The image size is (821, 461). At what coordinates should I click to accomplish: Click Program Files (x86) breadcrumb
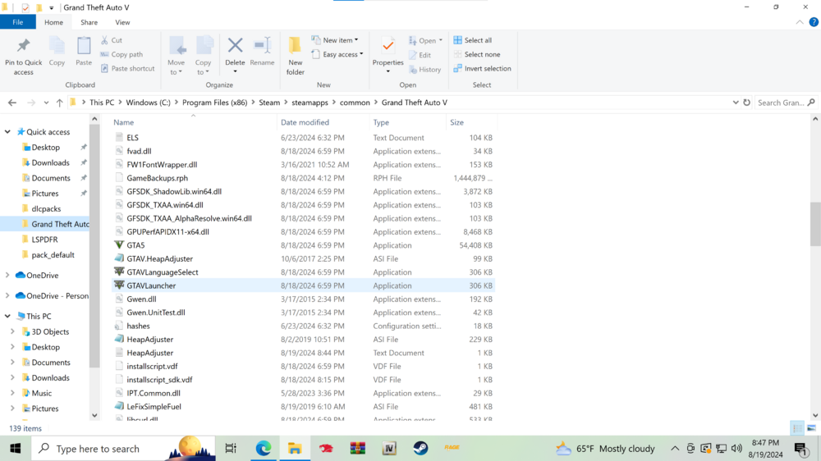[x=214, y=103]
